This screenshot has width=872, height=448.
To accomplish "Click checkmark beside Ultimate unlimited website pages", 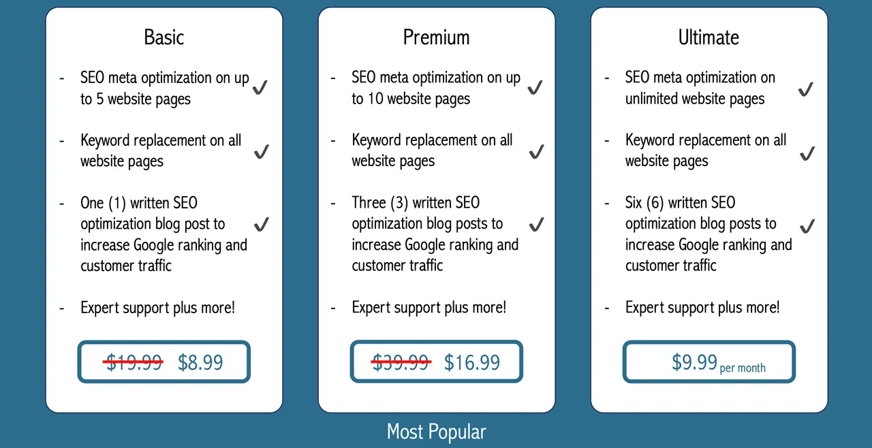I will click(806, 89).
